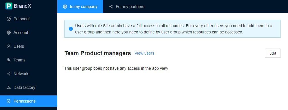Click the blue info icon in notice
The width and height of the screenshot is (288, 110).
[x=71, y=29]
